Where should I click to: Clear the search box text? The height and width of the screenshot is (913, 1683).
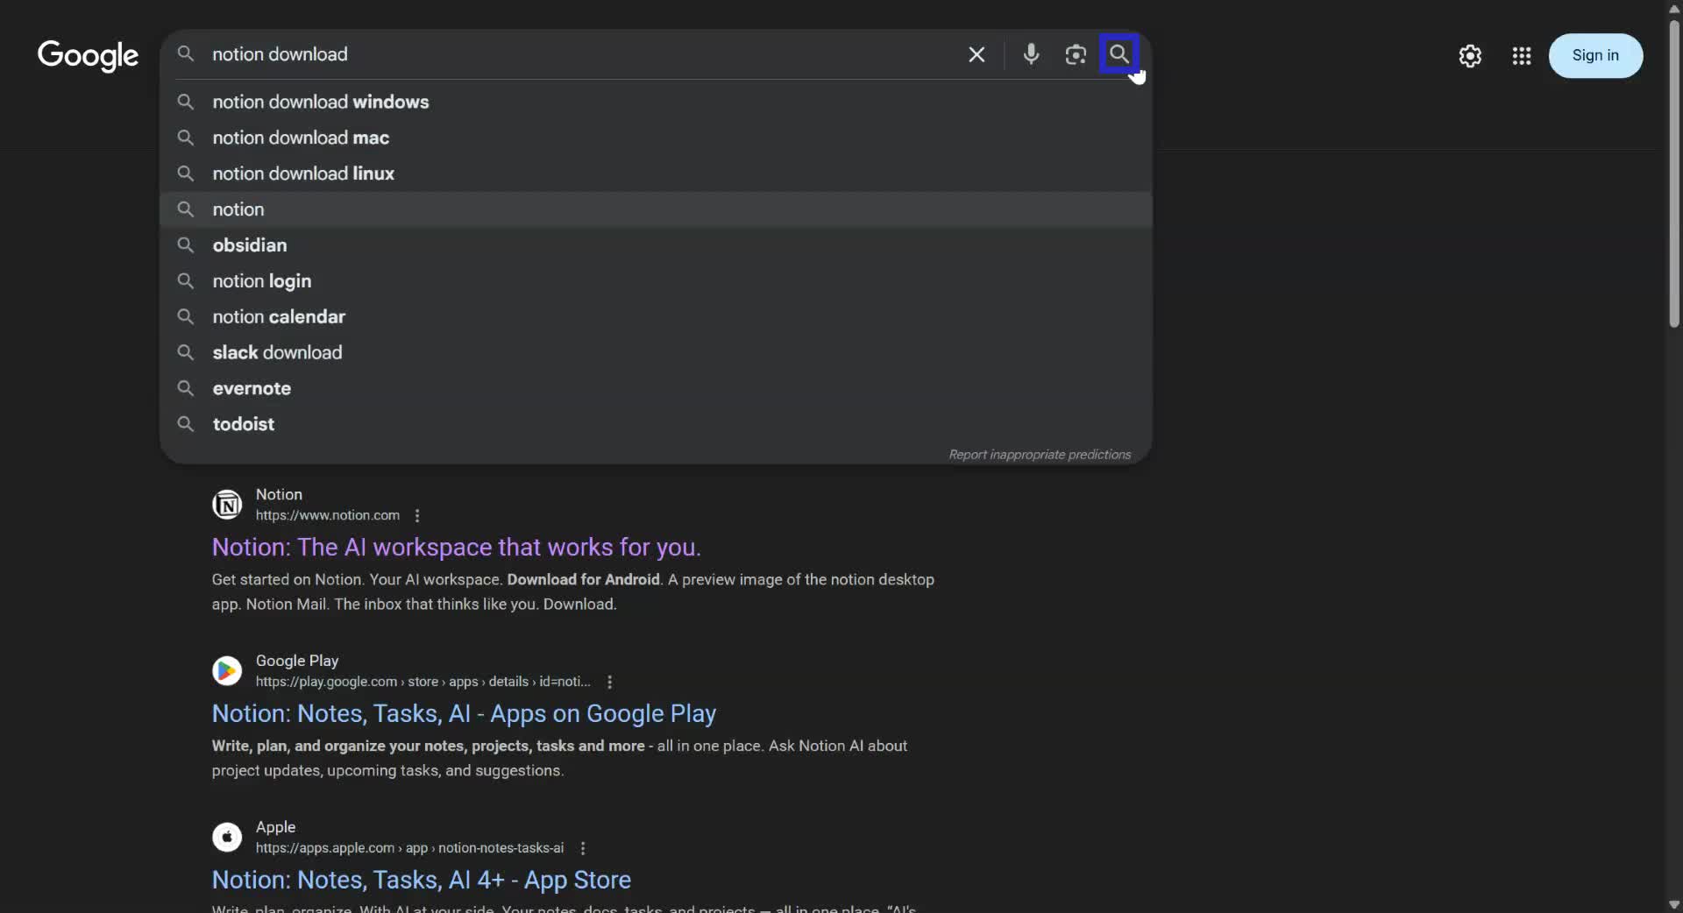point(976,54)
